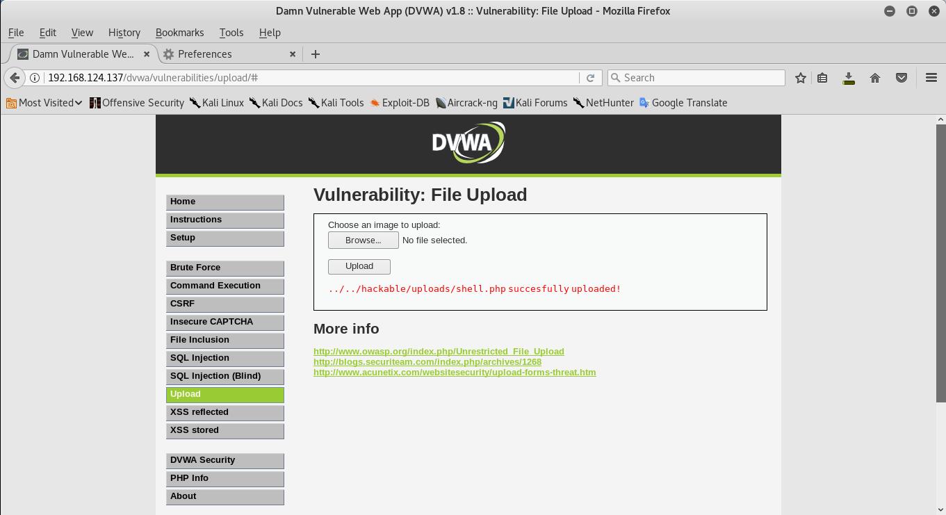946x515 pixels.
Task: Open a new tab with plus button
Action: 316,54
